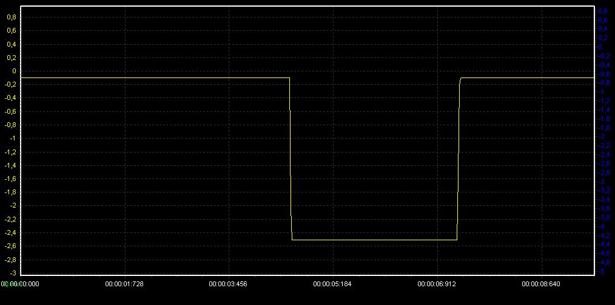This screenshot has height=305, width=615.
Task: Click the flat bottom of the yellow pulse
Action: (374, 240)
